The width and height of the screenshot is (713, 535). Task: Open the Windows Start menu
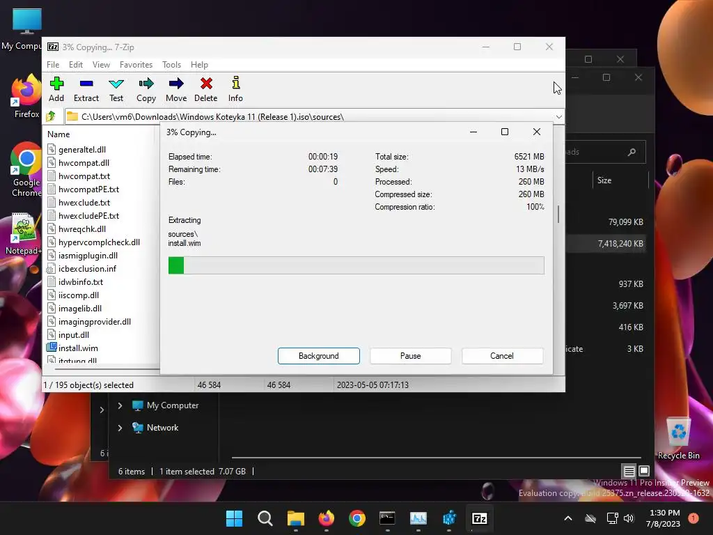coord(234,518)
